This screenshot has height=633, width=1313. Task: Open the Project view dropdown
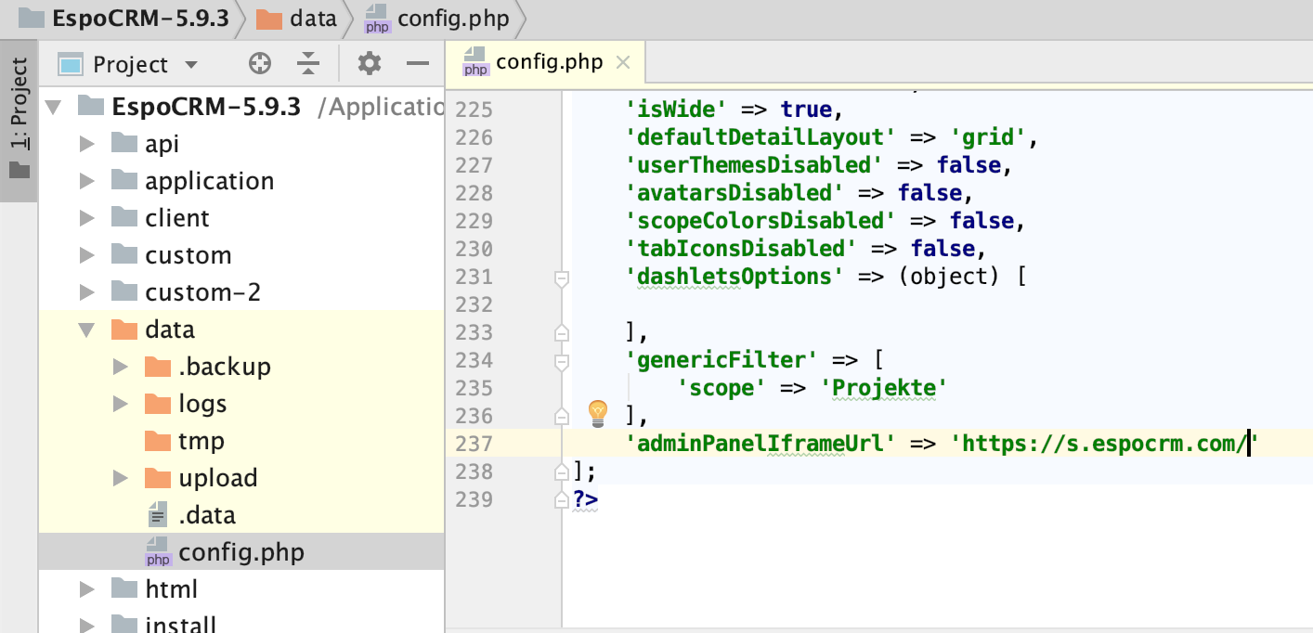191,65
